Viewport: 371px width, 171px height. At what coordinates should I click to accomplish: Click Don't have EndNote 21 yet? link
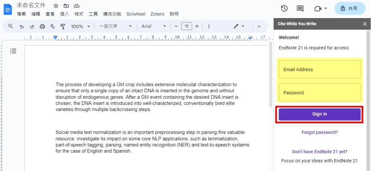(320, 151)
